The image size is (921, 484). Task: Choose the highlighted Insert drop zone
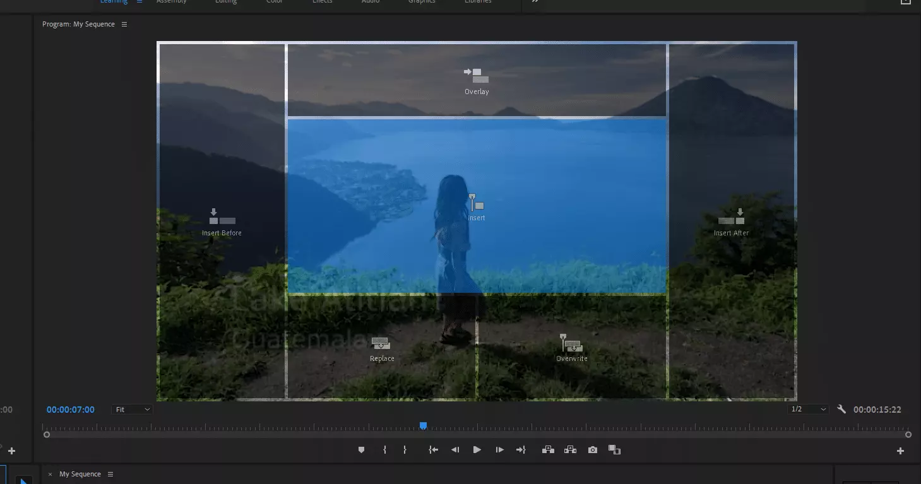(477, 206)
